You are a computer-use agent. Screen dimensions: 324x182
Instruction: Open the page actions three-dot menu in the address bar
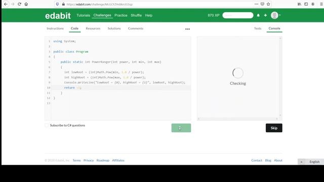(256, 4)
